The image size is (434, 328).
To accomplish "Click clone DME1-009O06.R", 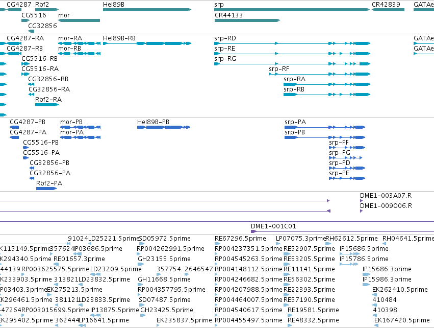I will 386,206.
